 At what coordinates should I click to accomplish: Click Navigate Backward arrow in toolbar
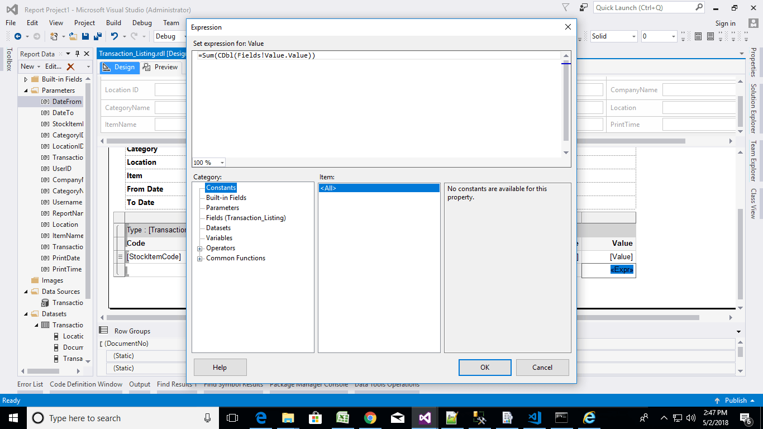(x=17, y=36)
